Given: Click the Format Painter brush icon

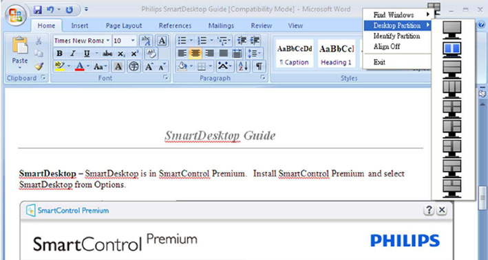Looking at the screenshot, I should coord(39,66).
